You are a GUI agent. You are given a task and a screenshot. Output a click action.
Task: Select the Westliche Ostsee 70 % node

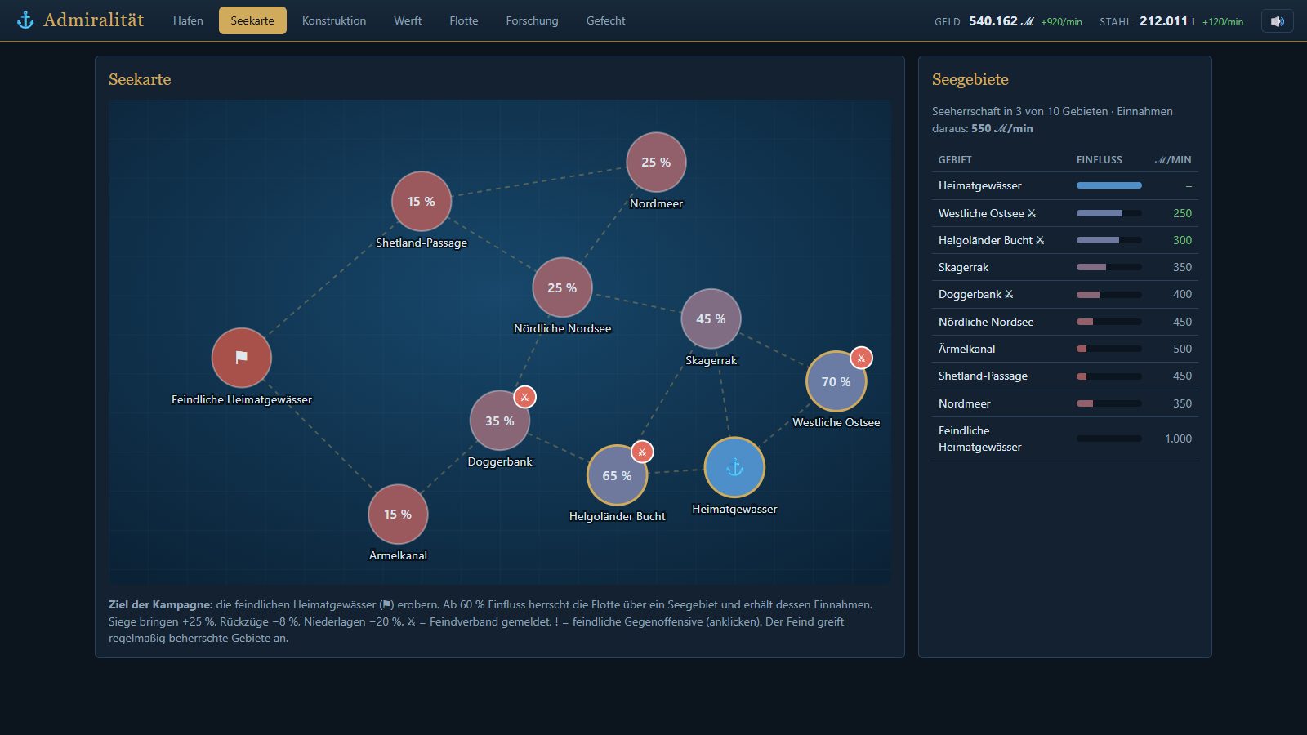coord(836,381)
